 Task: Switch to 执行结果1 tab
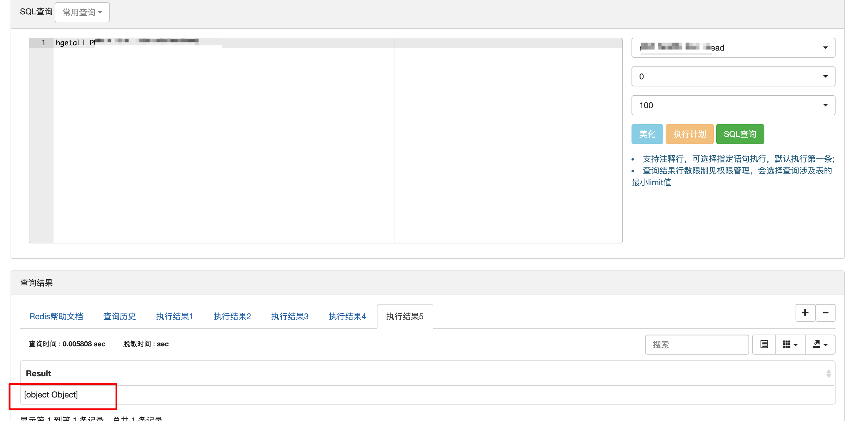coord(175,316)
